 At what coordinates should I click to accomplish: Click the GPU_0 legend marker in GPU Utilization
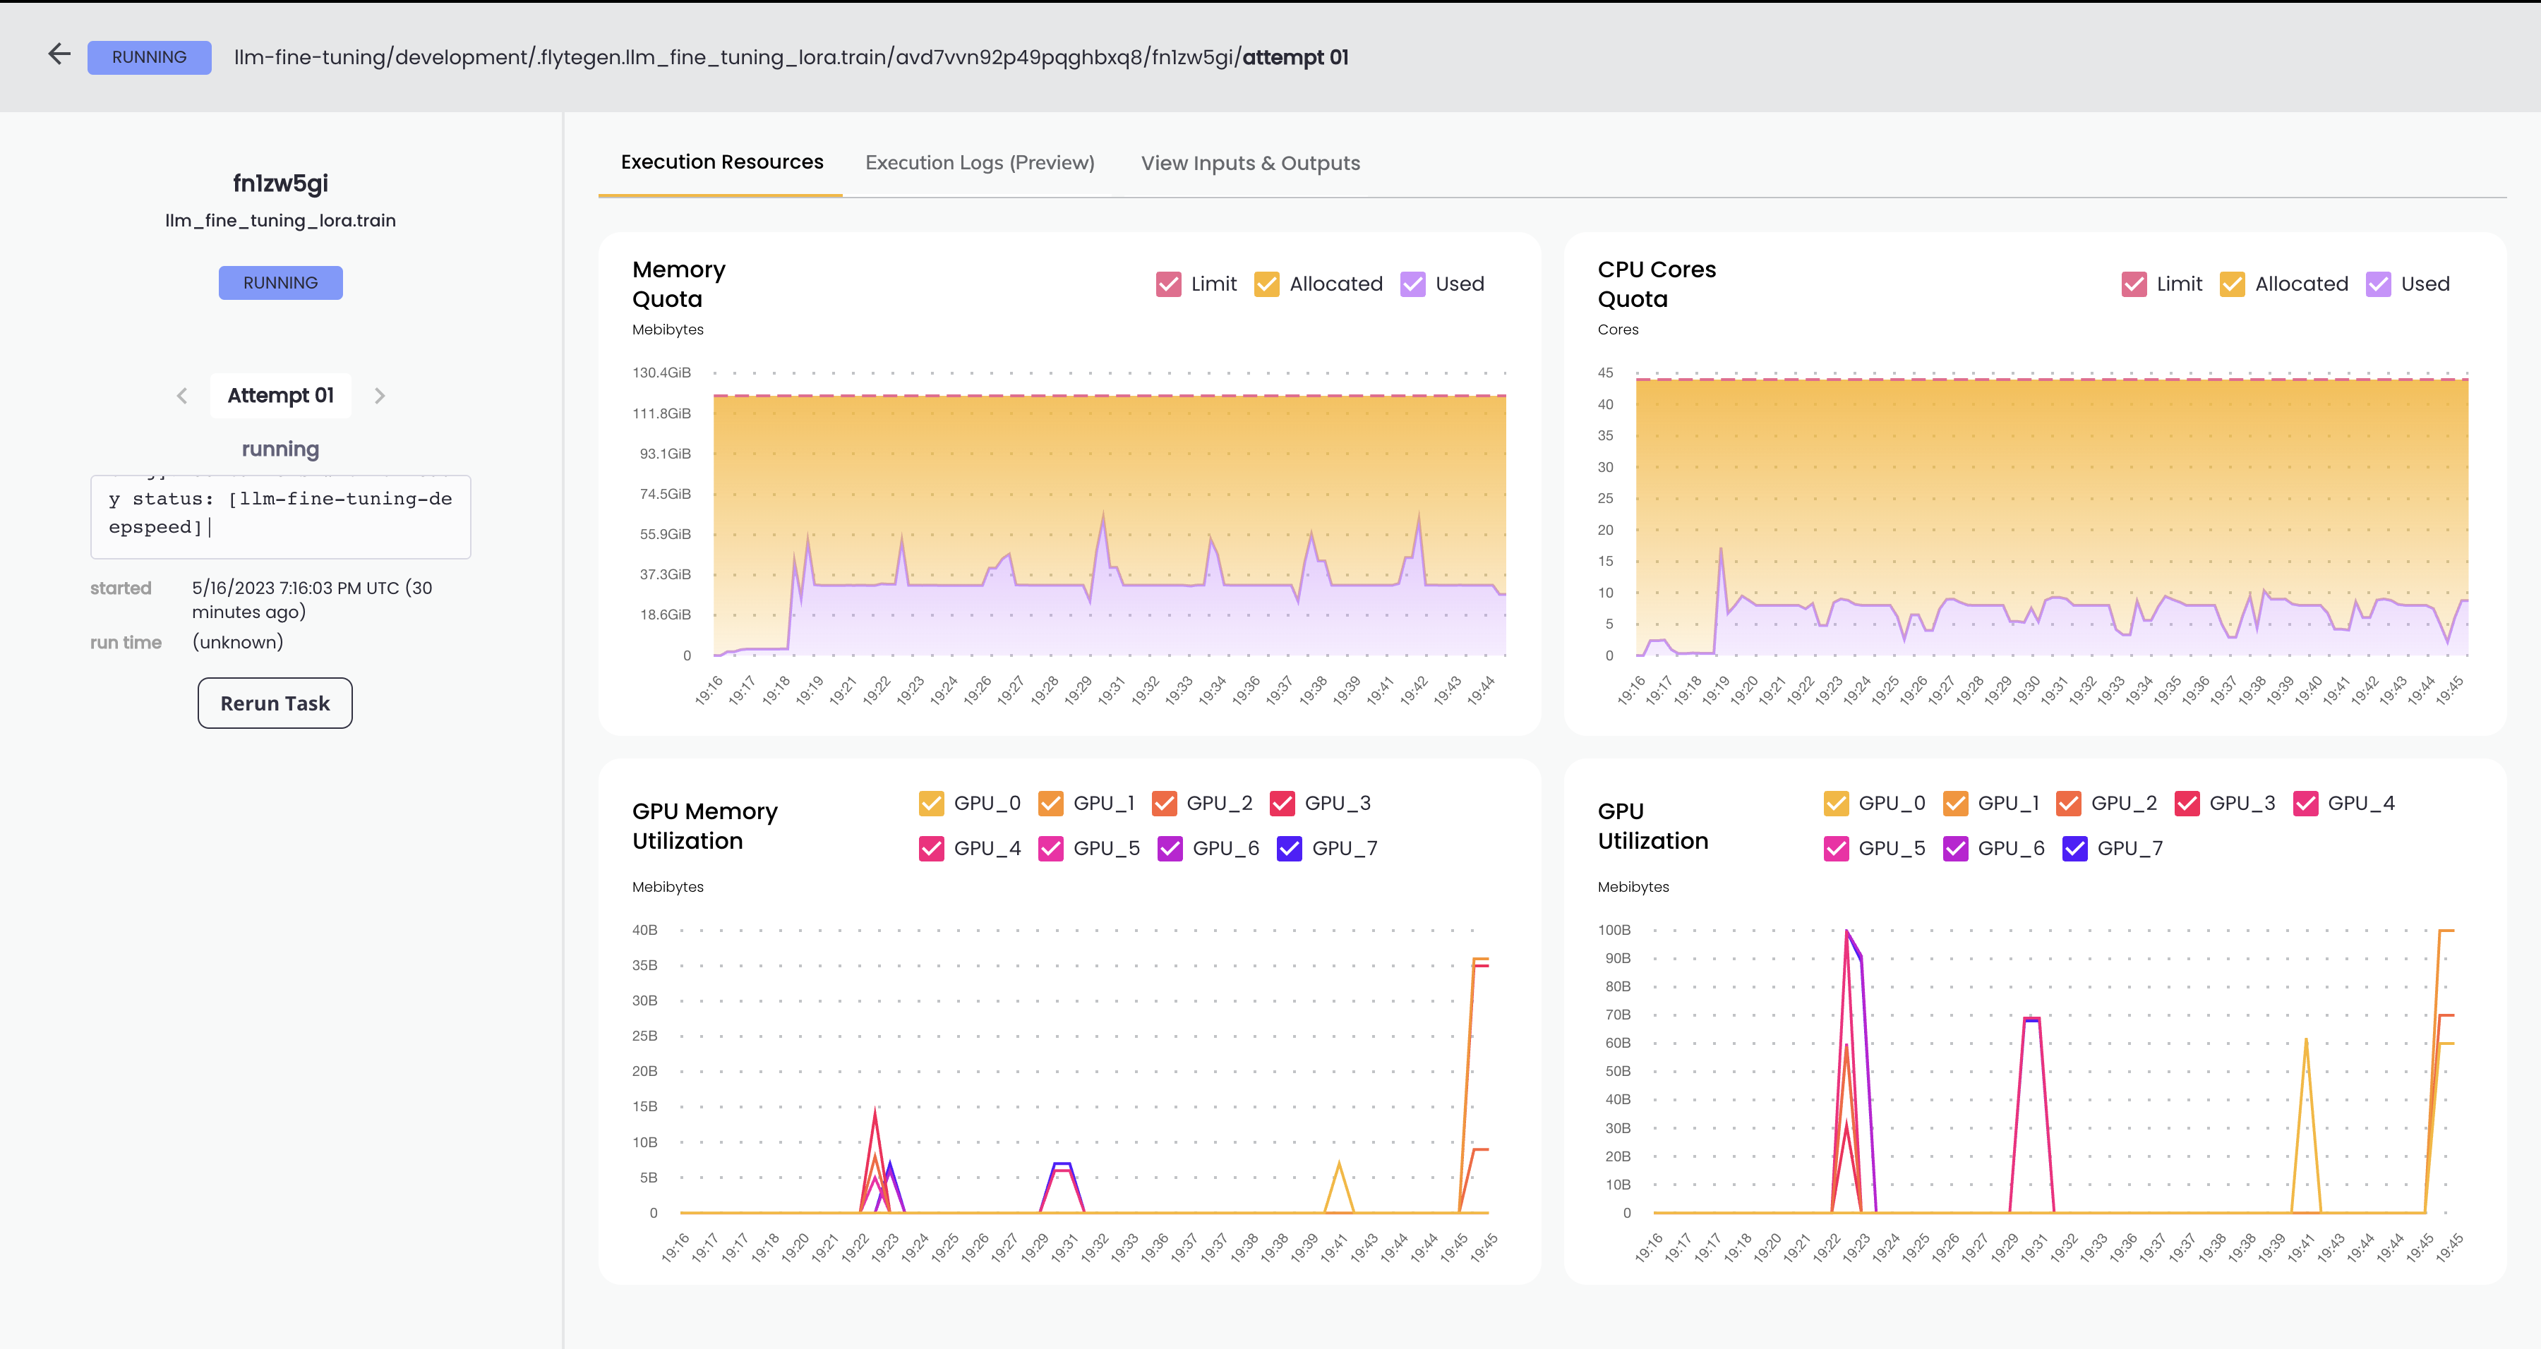point(1836,803)
